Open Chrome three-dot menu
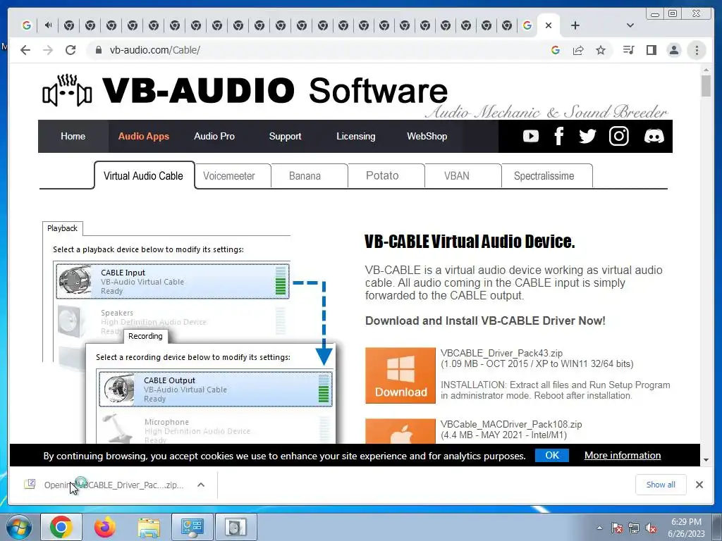Screen dimensions: 722x541 pyautogui.click(x=697, y=50)
